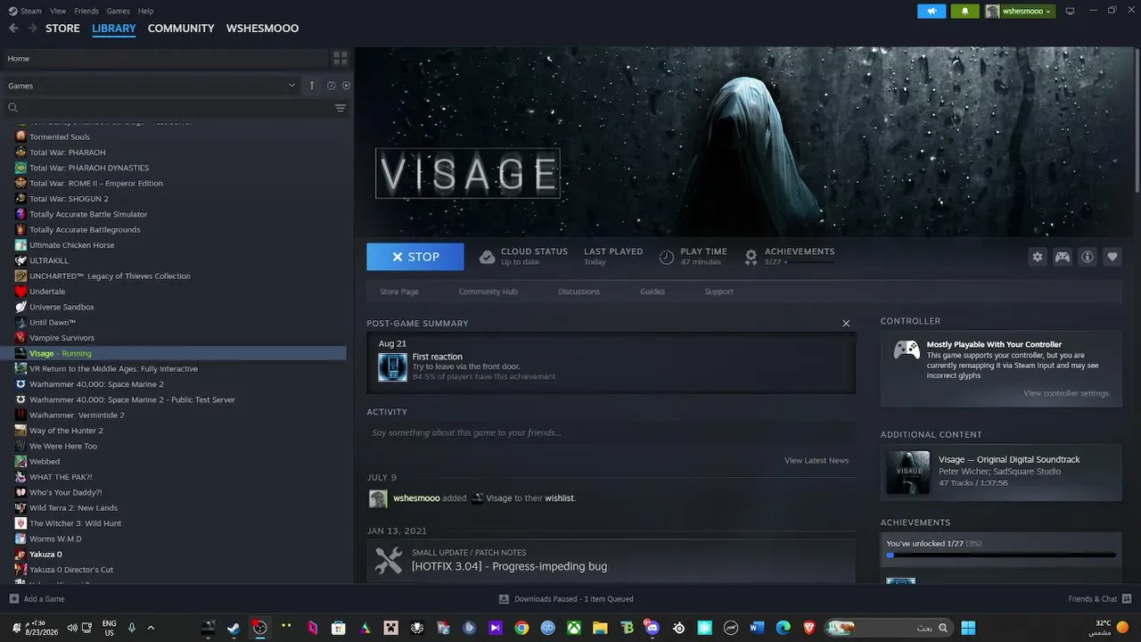
Task: Add Visage to favorites with heart
Action: point(1112,257)
